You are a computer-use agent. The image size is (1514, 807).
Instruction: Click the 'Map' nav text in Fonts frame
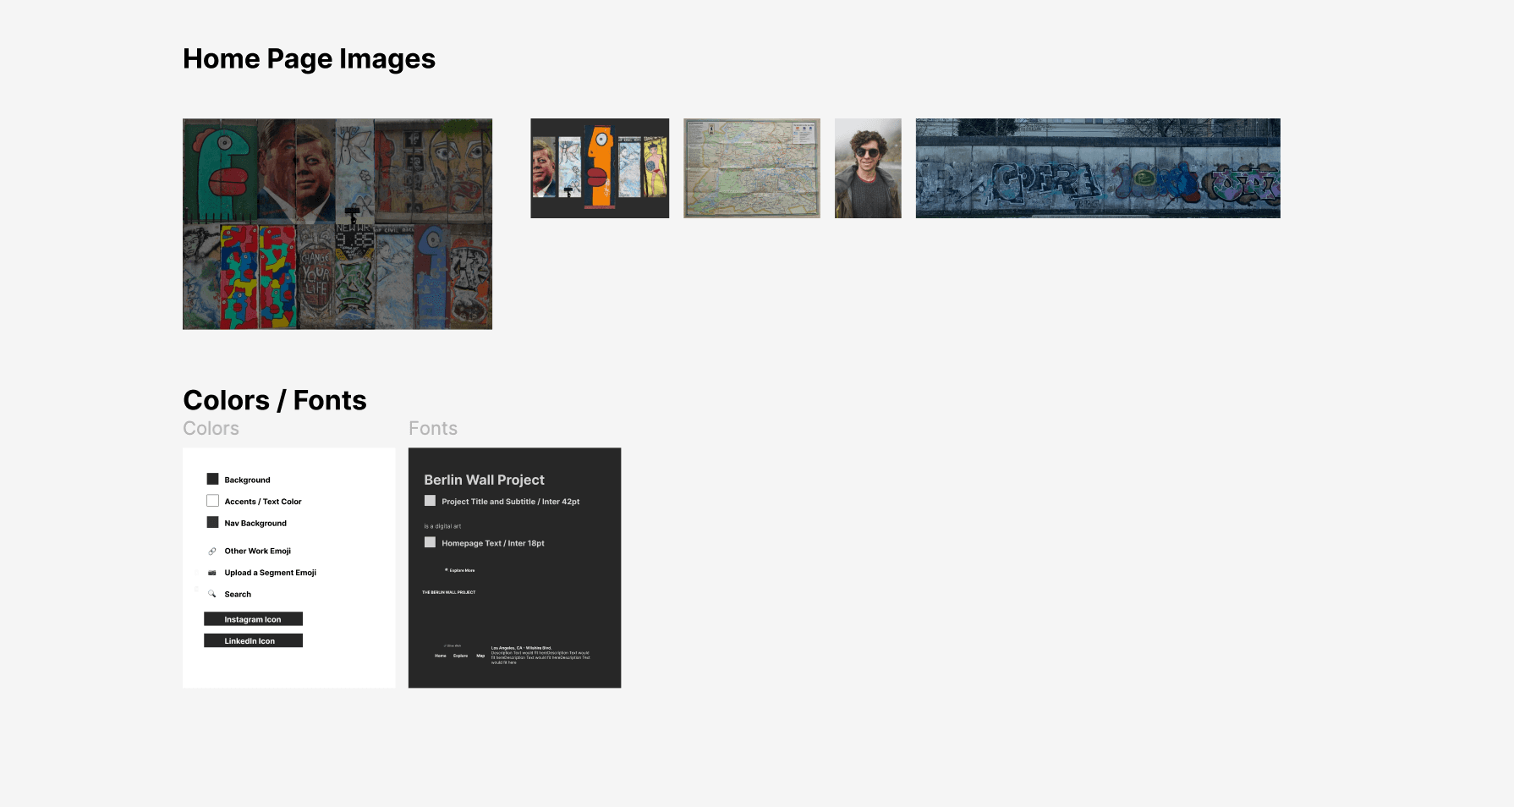(x=480, y=656)
